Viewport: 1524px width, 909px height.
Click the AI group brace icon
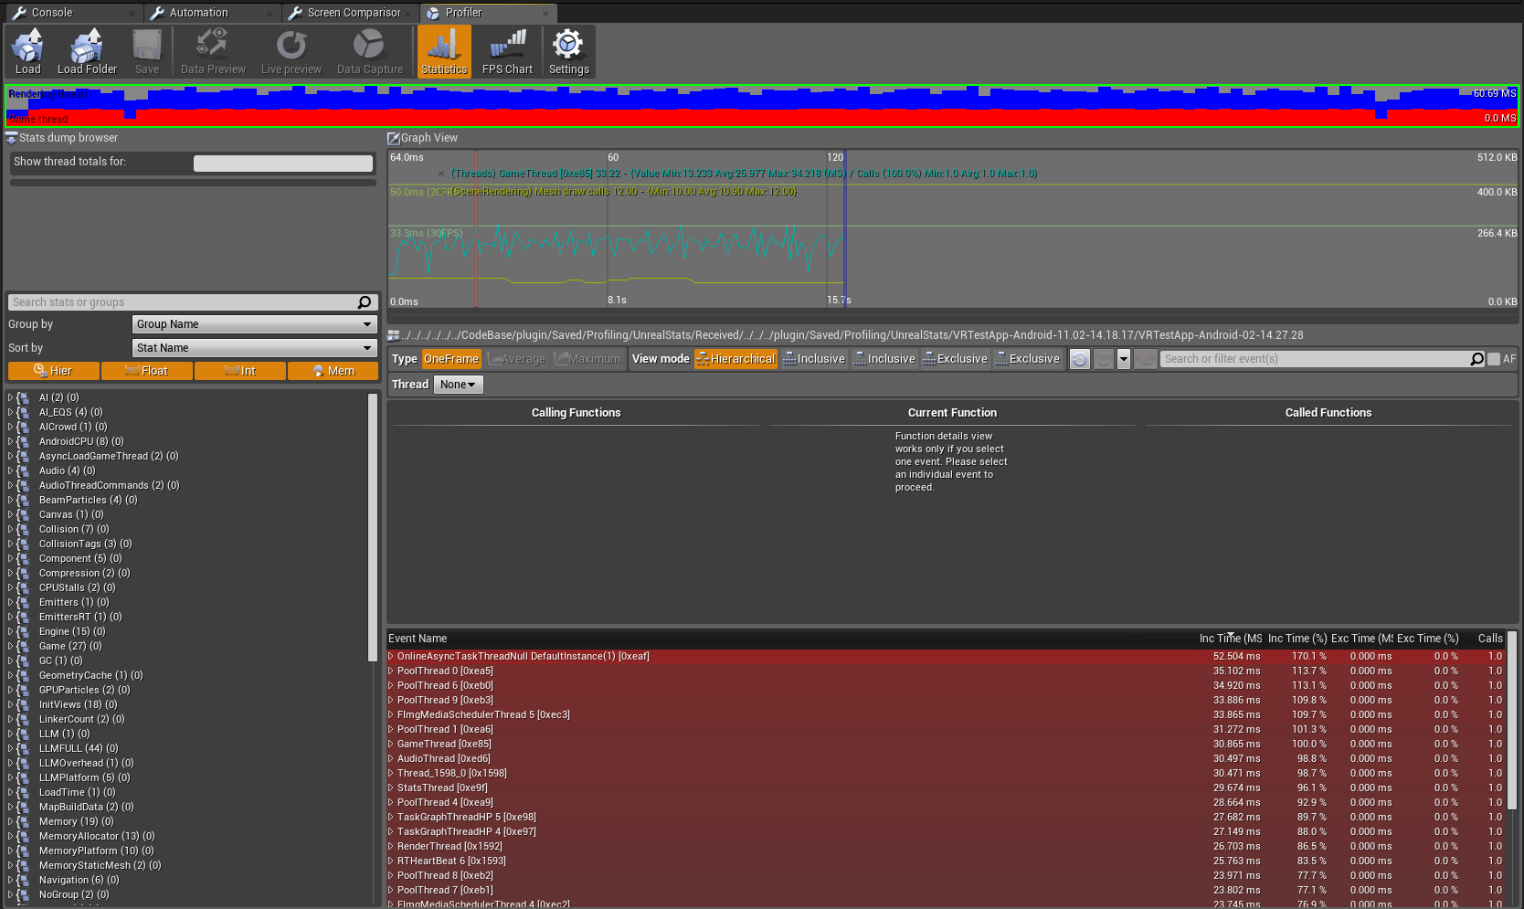pyautogui.click(x=24, y=397)
